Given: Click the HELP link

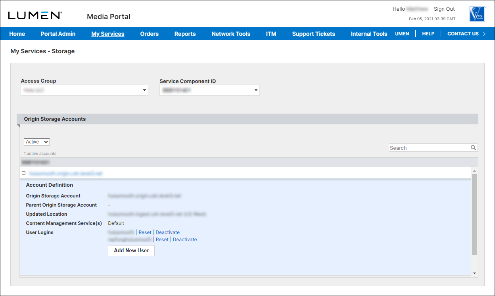Looking at the screenshot, I should (x=428, y=34).
